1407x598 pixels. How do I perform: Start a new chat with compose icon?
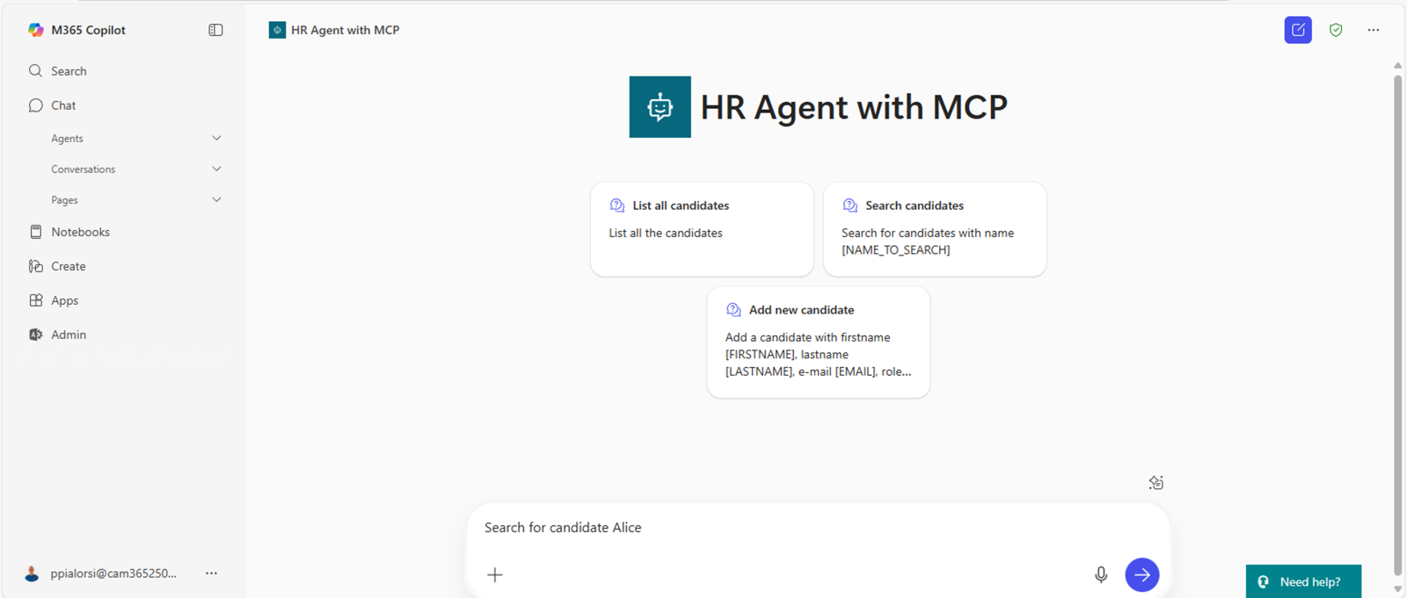[x=1298, y=30]
